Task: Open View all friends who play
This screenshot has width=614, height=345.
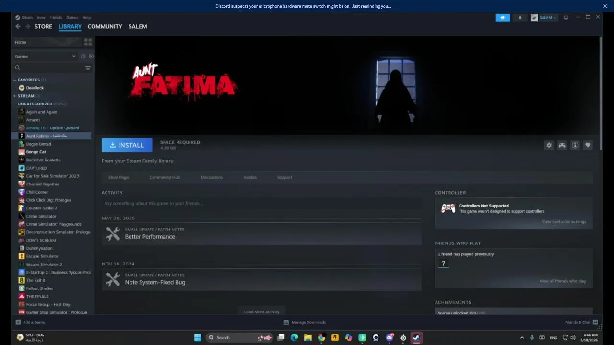Action: tap(563, 281)
